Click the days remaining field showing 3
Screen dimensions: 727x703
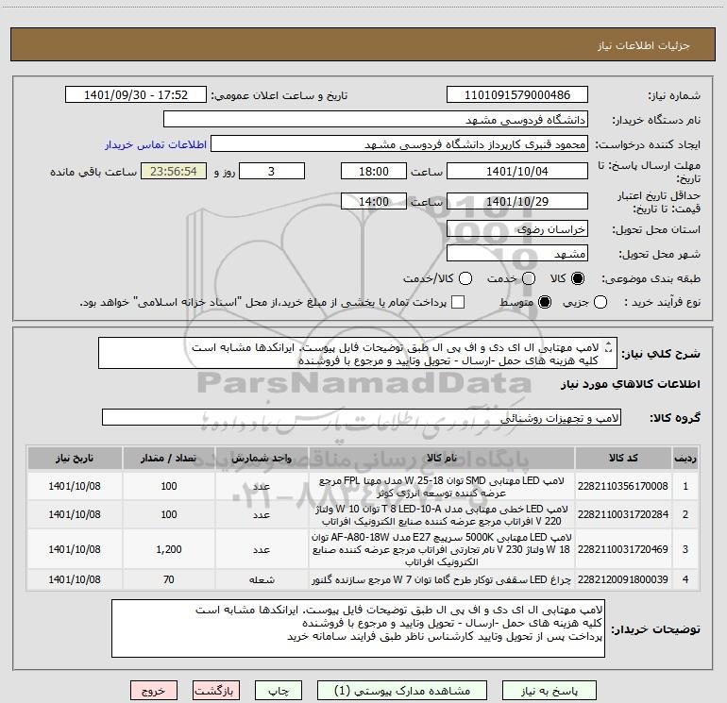[x=272, y=171]
